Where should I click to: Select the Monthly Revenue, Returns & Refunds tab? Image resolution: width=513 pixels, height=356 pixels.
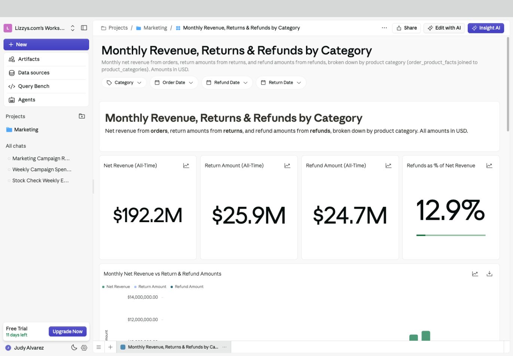click(173, 347)
